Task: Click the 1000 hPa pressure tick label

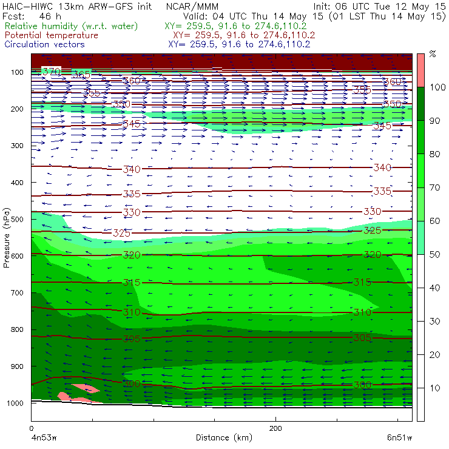Action: point(15,403)
